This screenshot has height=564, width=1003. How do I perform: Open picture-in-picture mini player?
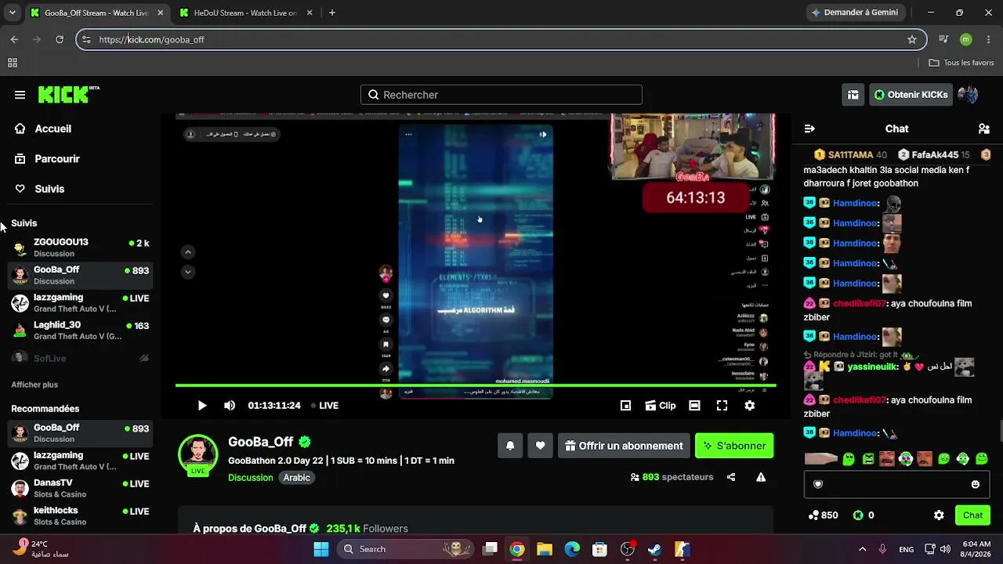point(625,406)
